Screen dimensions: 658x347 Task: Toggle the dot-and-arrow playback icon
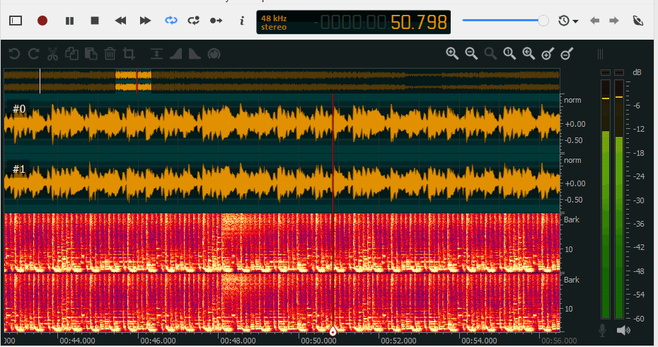pos(216,21)
